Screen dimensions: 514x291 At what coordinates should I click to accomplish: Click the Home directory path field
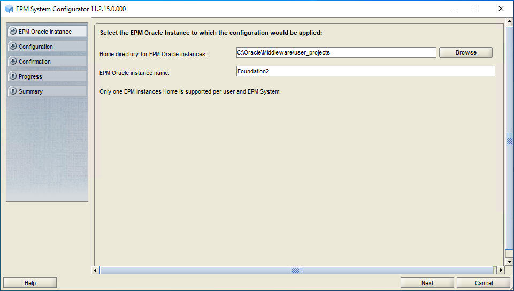click(x=336, y=52)
